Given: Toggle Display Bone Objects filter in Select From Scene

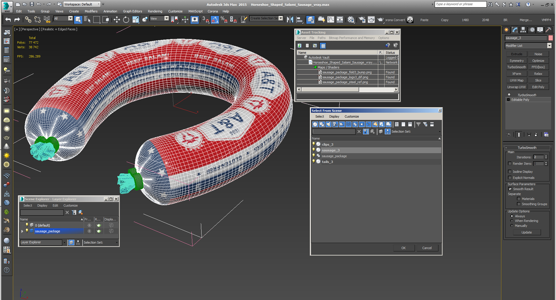Looking at the screenshot, I should tap(368, 124).
